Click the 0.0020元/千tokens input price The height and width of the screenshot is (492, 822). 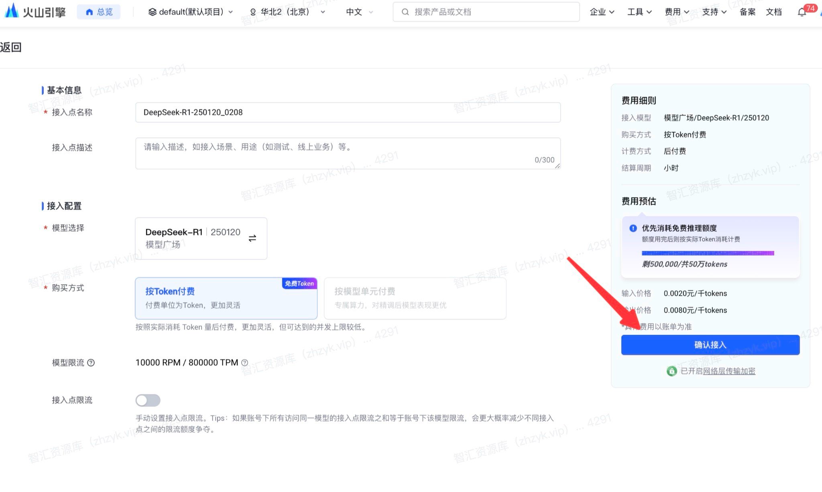pos(695,293)
